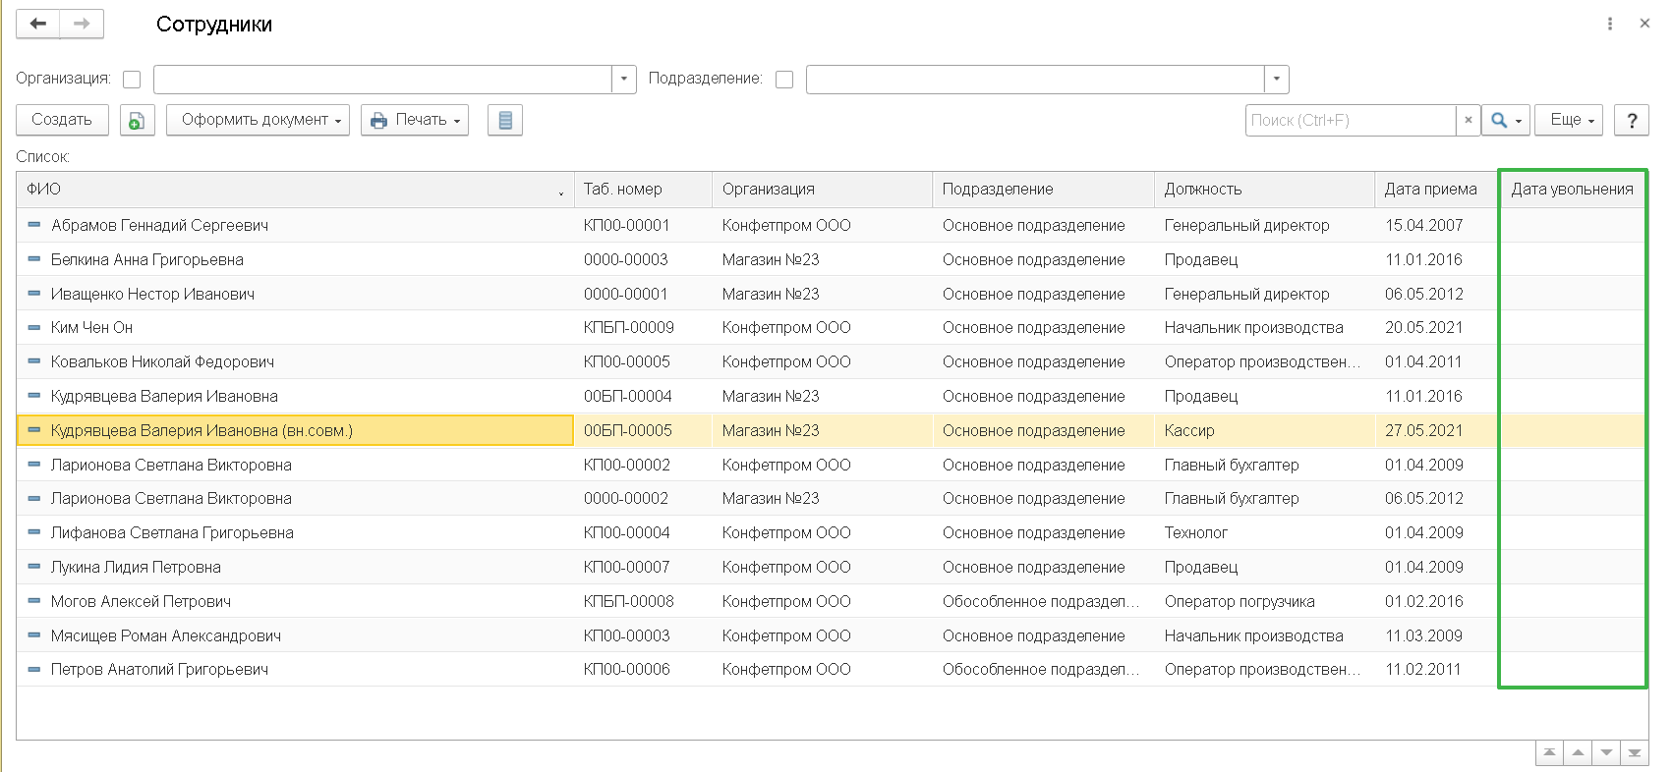Click row icon of Абрамов Геннадий Сергеевич

click(x=34, y=225)
